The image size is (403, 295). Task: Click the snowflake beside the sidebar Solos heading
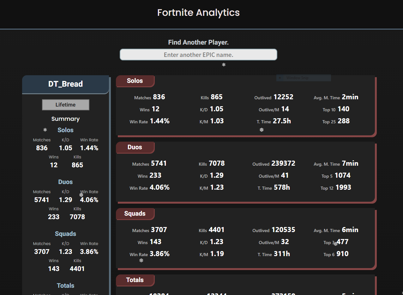[45, 130]
